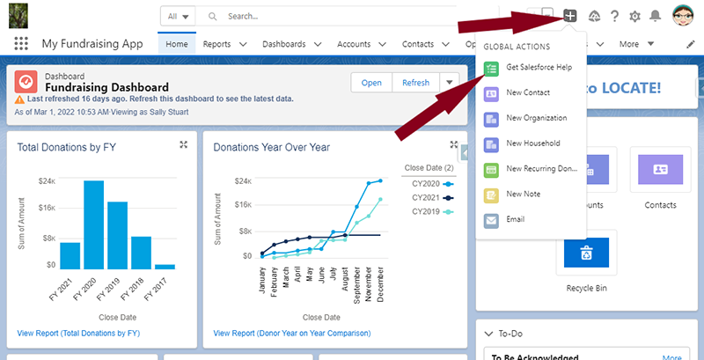Viewport: 704px width, 360px height.
Task: Click the More link in To Be Acknowledged
Action: point(671,357)
